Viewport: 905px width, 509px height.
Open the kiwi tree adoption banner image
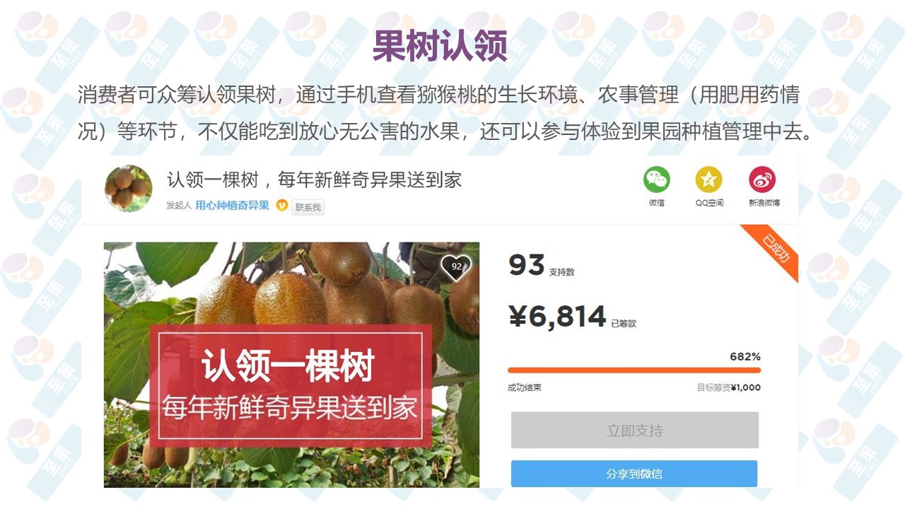click(291, 365)
